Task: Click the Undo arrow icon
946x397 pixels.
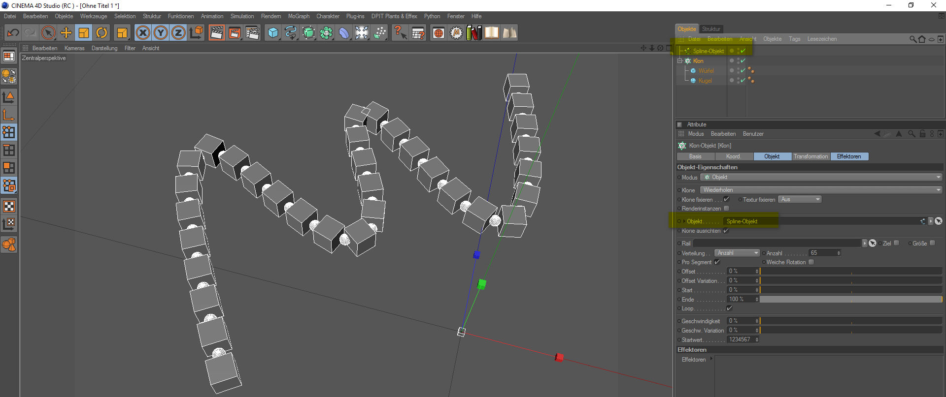Action: click(x=13, y=33)
